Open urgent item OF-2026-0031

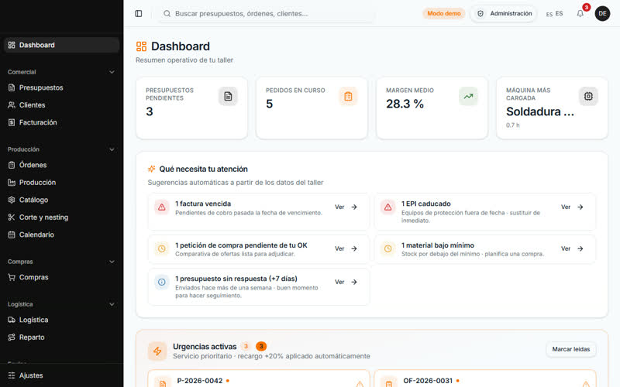[485, 379]
